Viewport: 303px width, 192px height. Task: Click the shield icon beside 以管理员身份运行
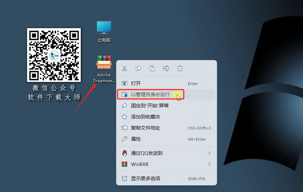pyautogui.click(x=125, y=94)
